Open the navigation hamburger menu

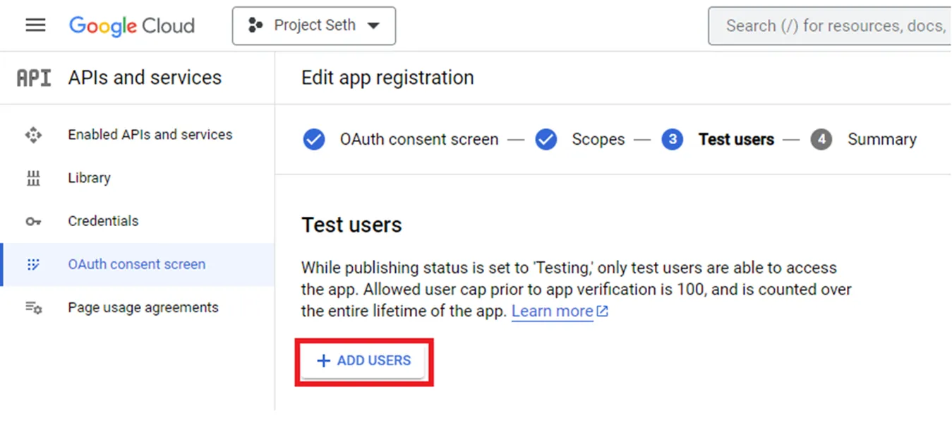pos(35,25)
